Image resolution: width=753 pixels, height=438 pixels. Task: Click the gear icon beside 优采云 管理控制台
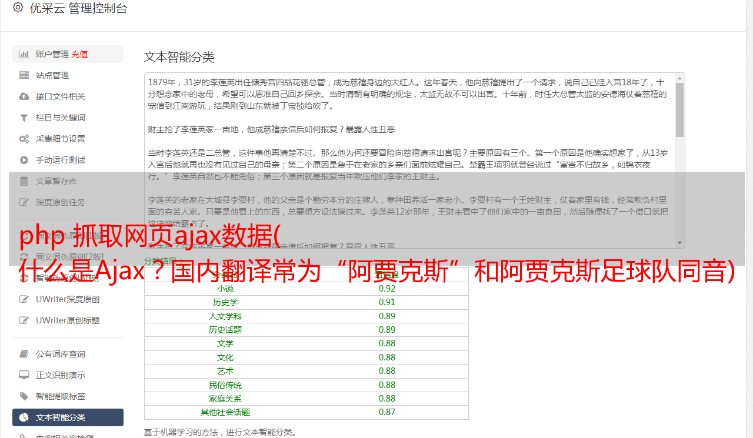pos(18,8)
